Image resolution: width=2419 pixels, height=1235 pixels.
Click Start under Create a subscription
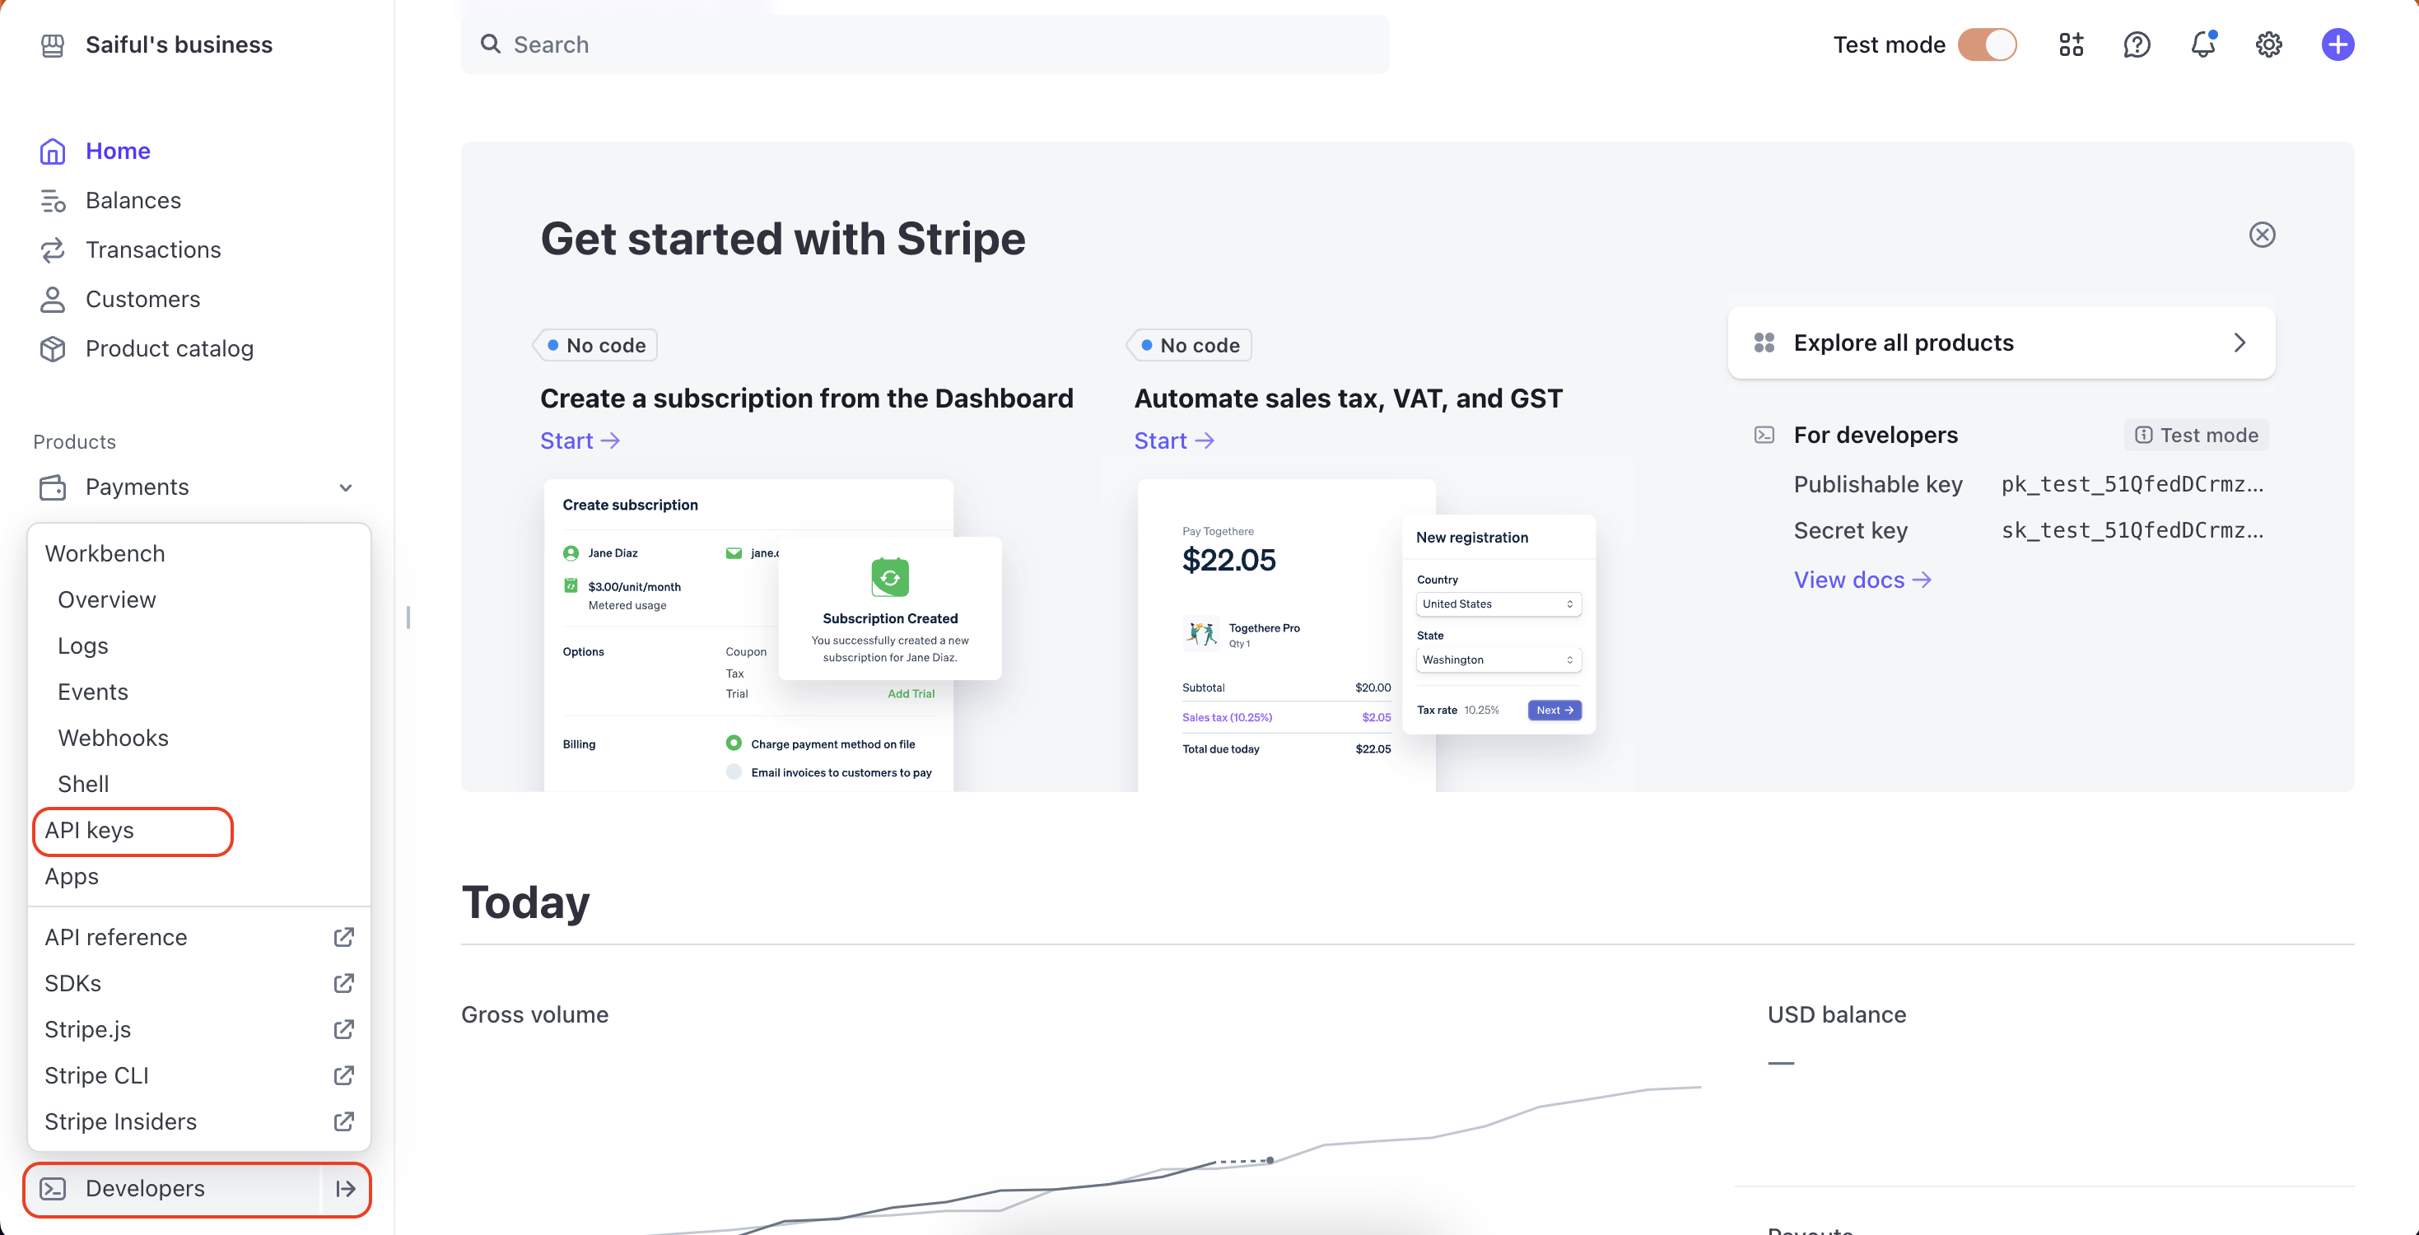pyautogui.click(x=580, y=440)
